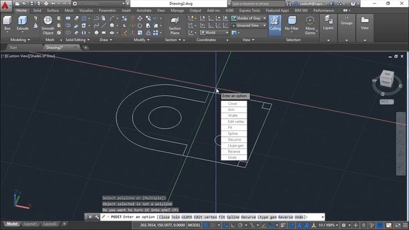This screenshot has width=409, height=230.
Task: Click the coordinates readout in status bar
Action: click(162, 226)
